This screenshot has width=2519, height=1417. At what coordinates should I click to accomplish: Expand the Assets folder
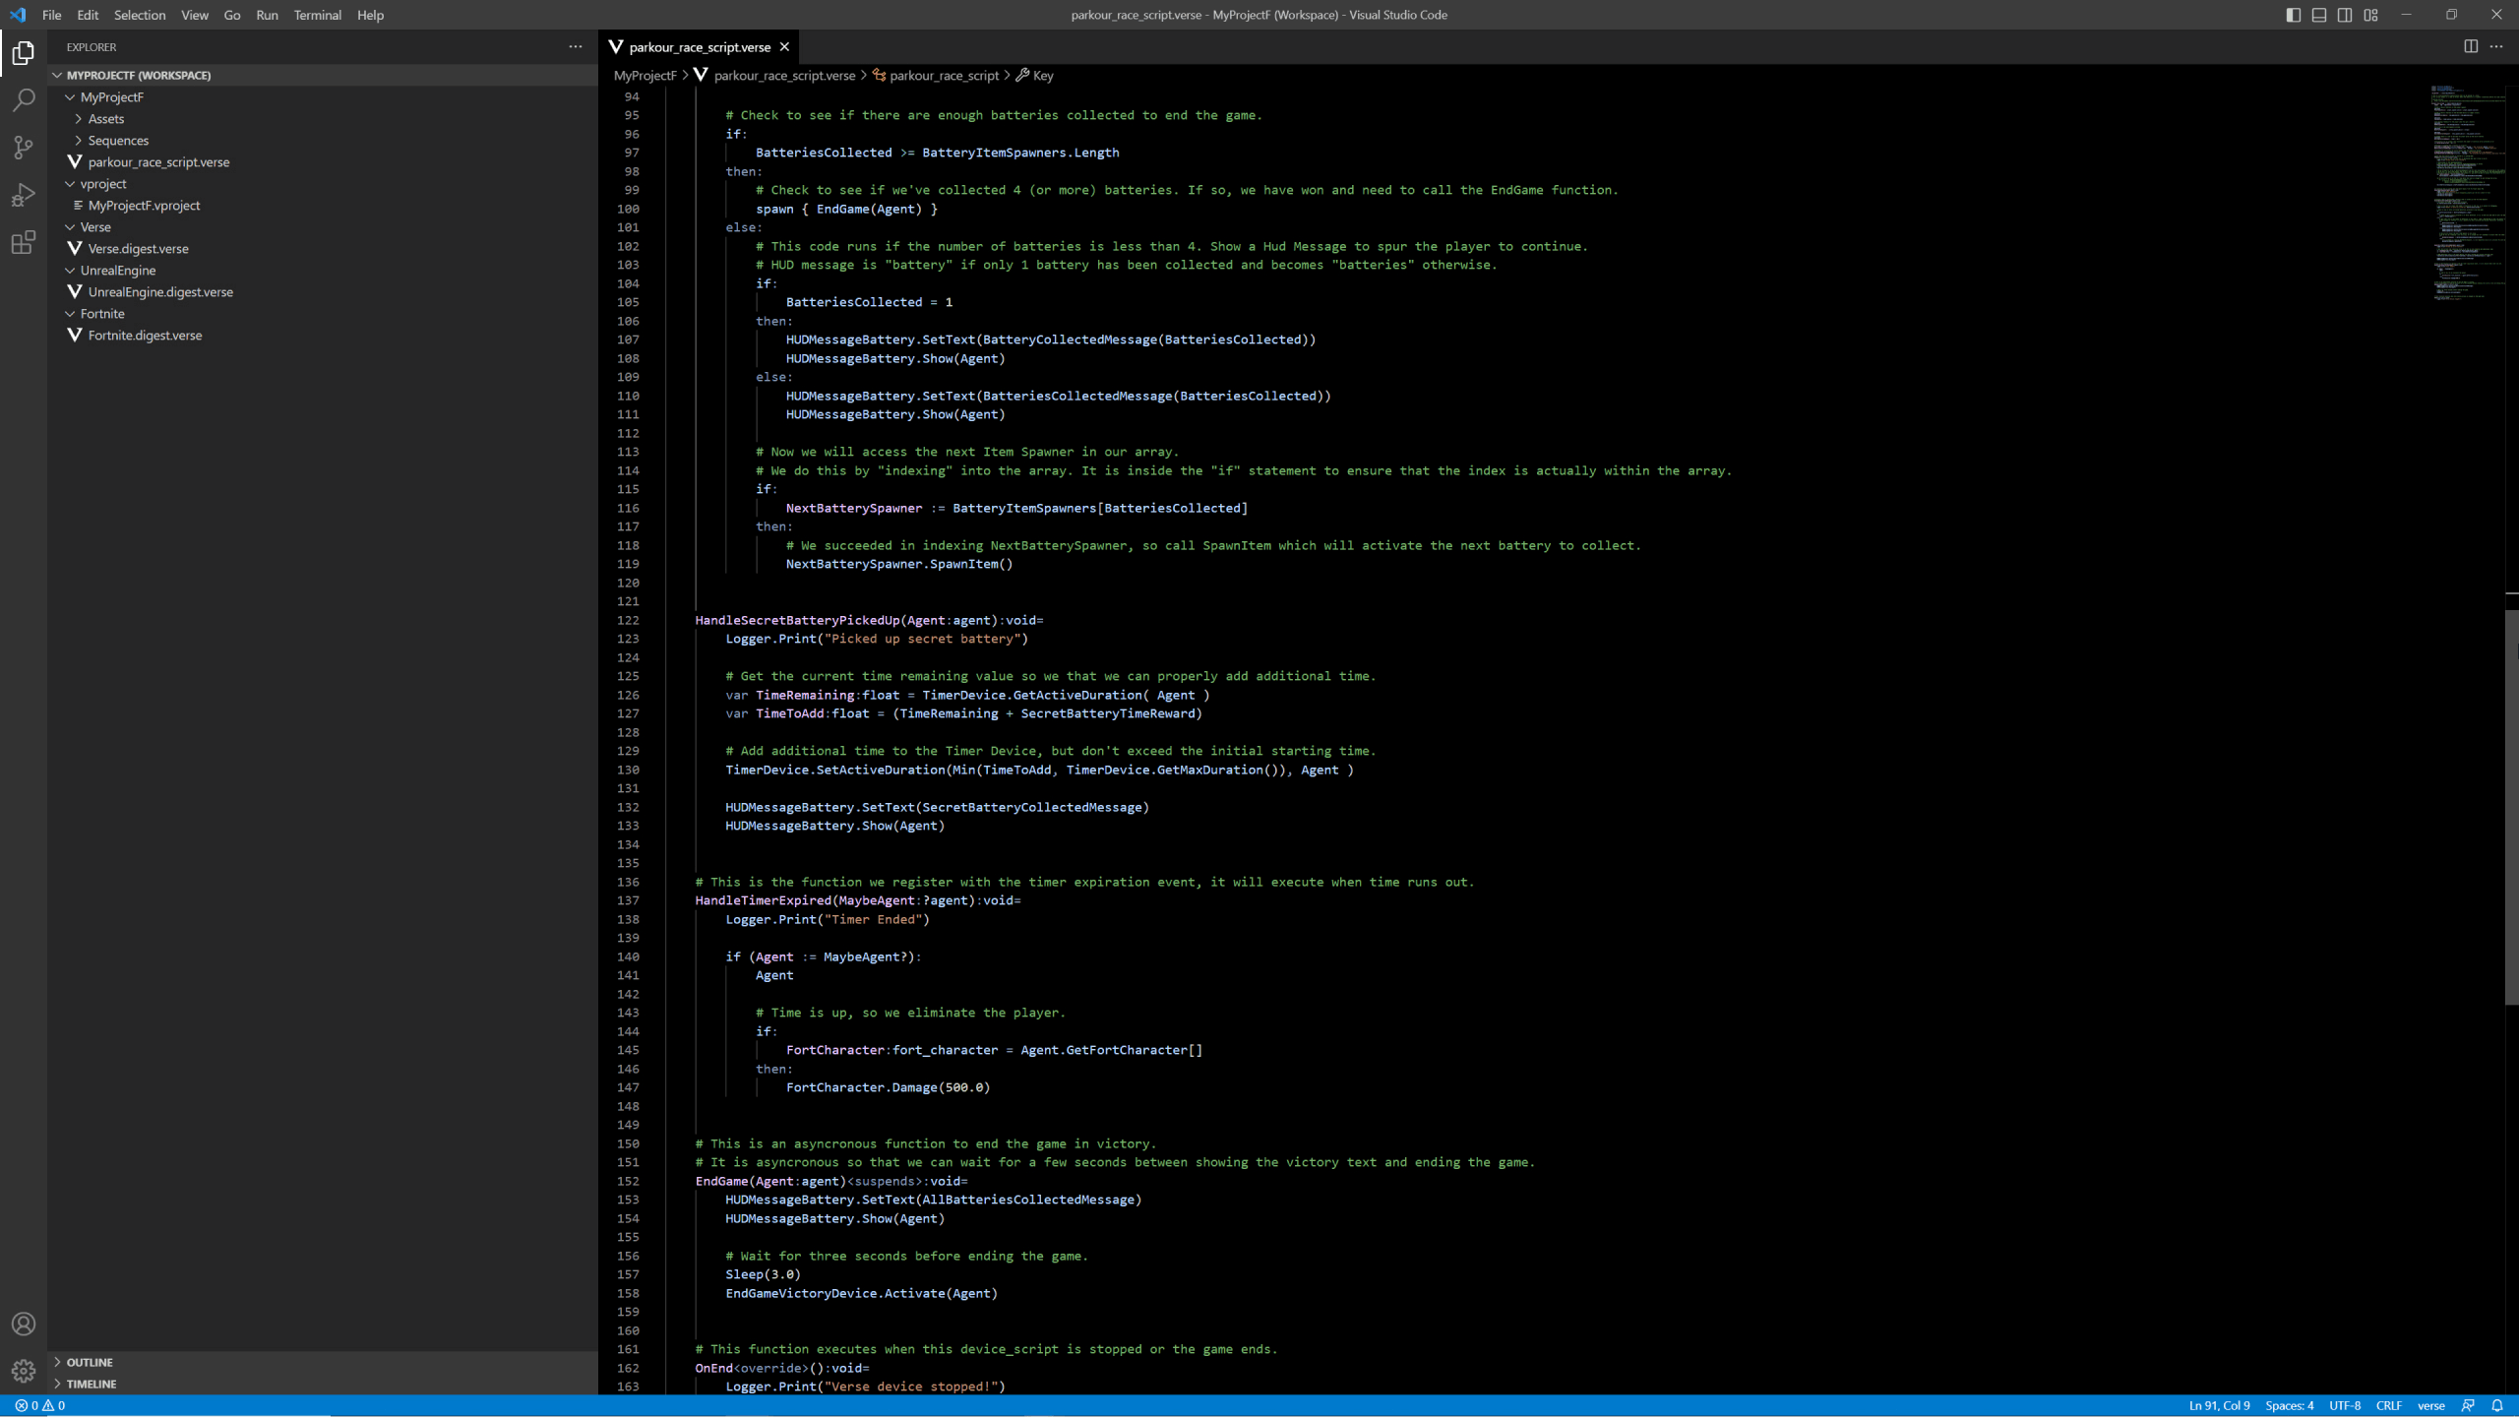(105, 119)
